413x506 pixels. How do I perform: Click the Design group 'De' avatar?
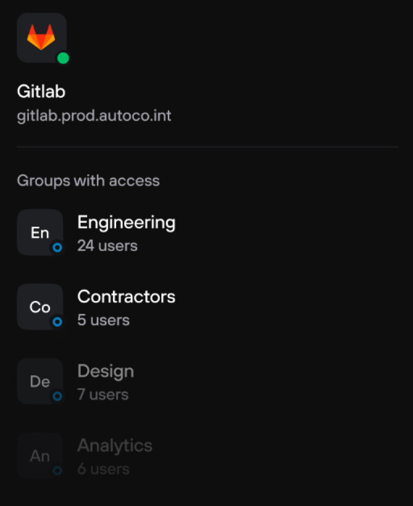tap(40, 381)
